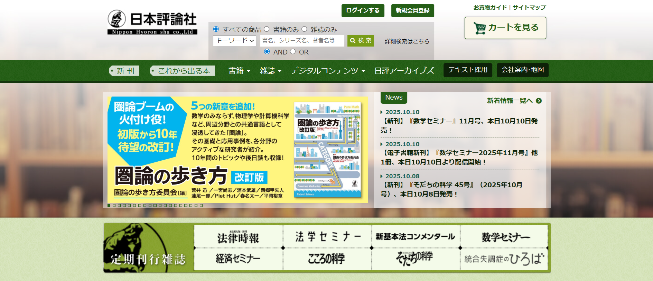Open the キーワード dropdown
This screenshot has height=281, width=653.
pos(234,41)
